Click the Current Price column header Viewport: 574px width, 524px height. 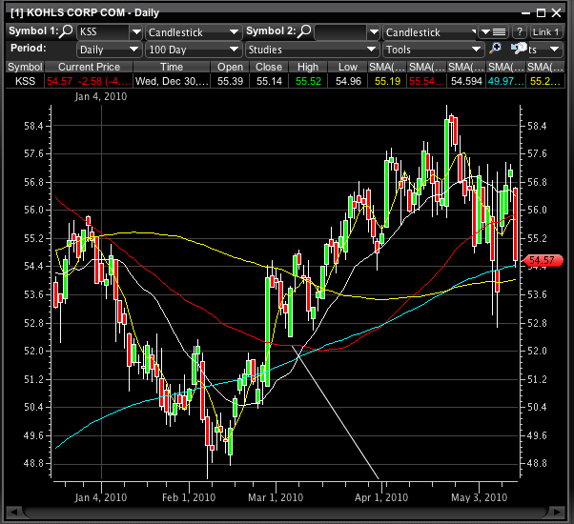tap(89, 67)
